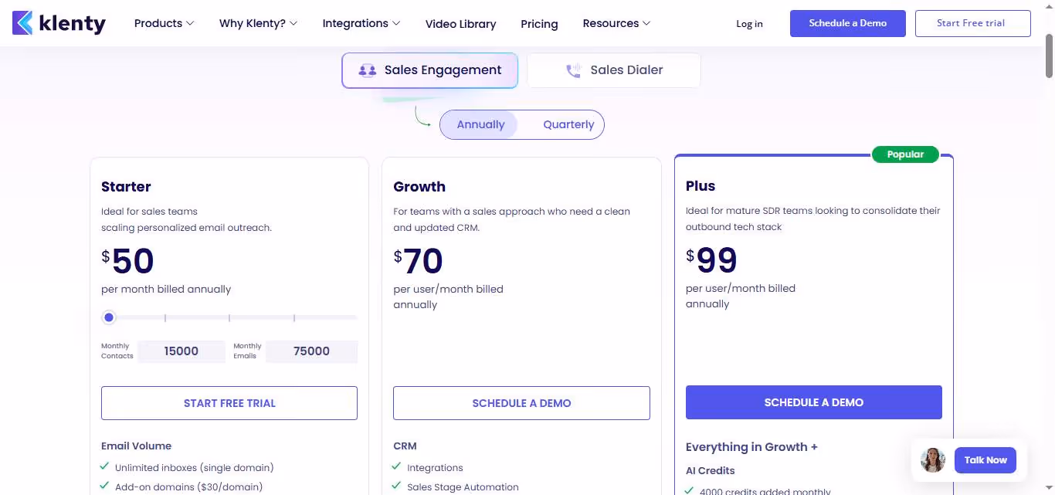Click the $99 Plus price
The width and height of the screenshot is (1055, 495).
click(712, 260)
